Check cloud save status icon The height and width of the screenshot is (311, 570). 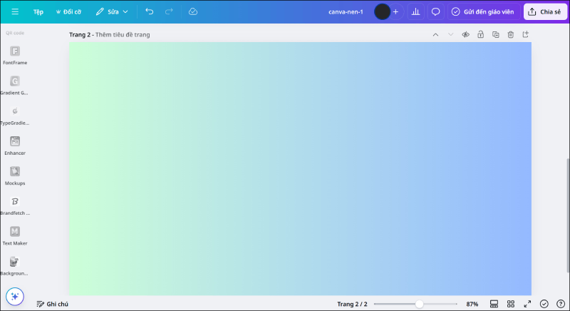[193, 11]
